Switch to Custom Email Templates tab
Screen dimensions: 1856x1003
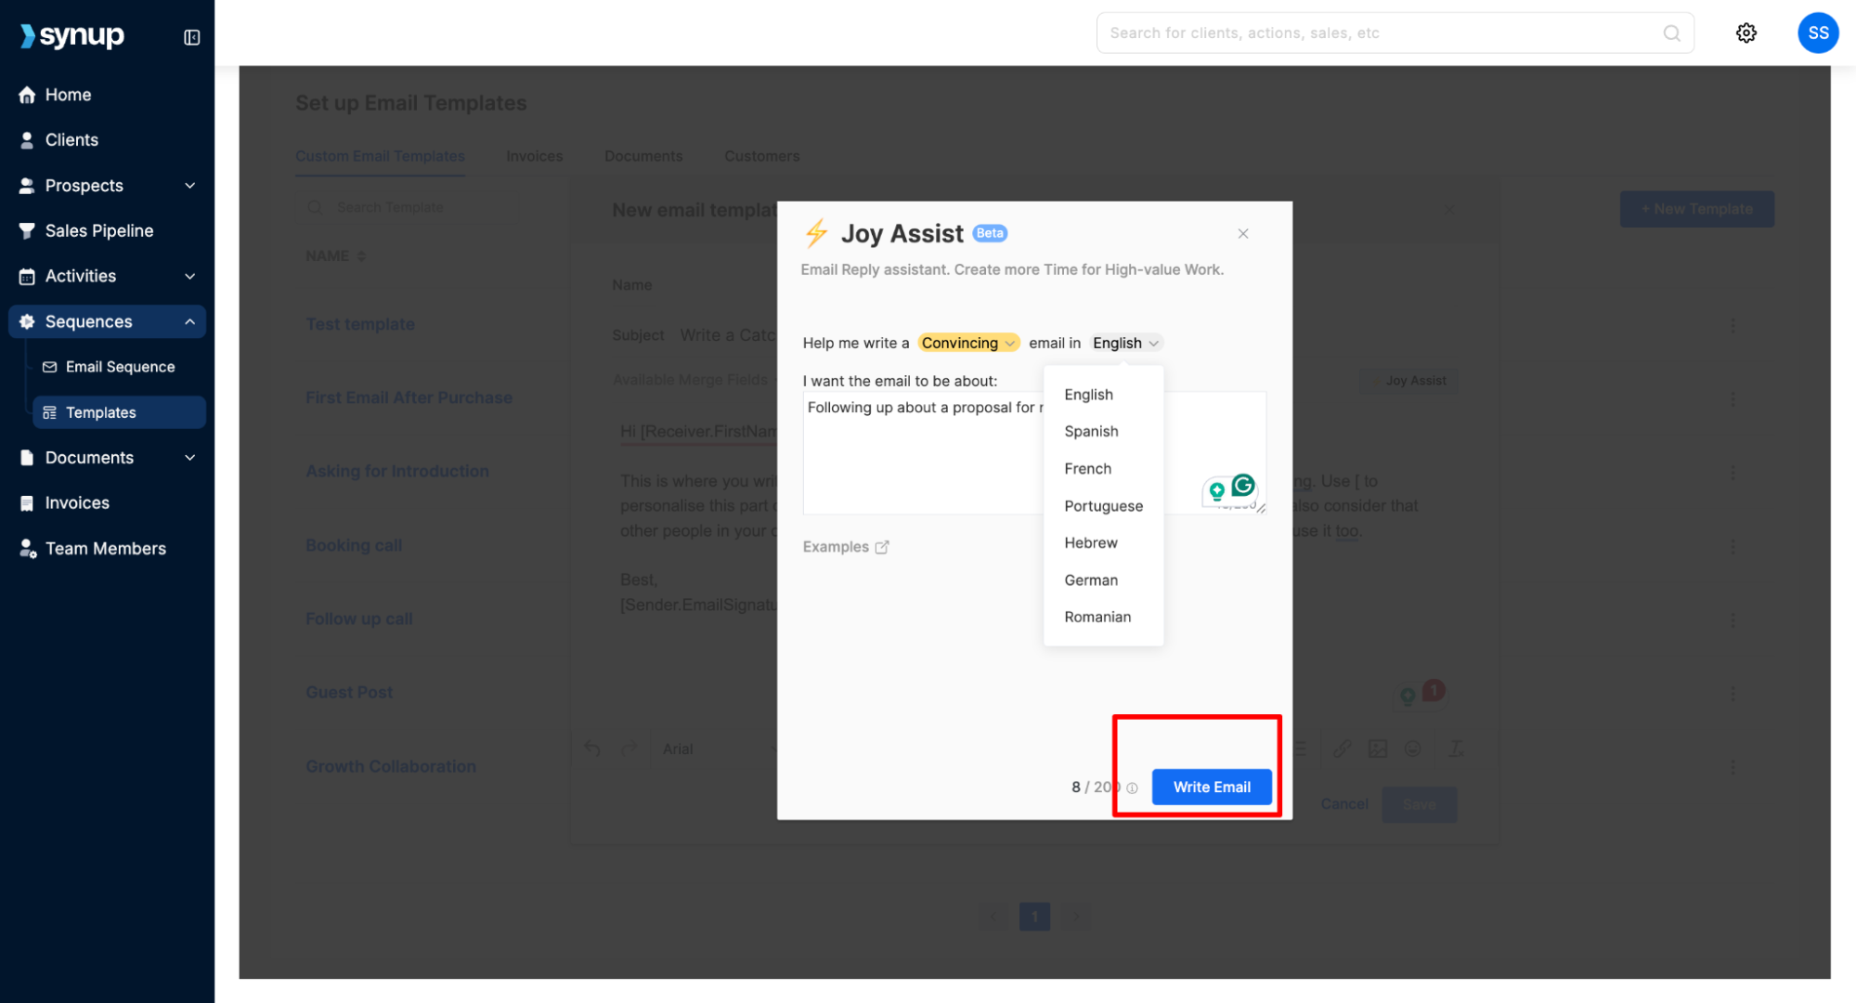click(380, 156)
